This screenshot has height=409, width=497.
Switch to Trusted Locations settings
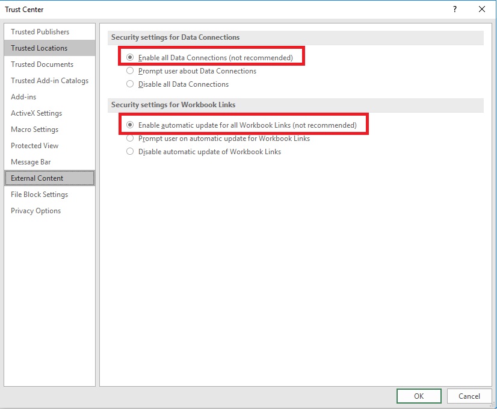click(x=40, y=48)
